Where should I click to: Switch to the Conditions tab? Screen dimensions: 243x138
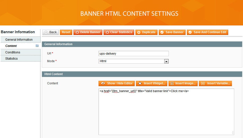13,52
